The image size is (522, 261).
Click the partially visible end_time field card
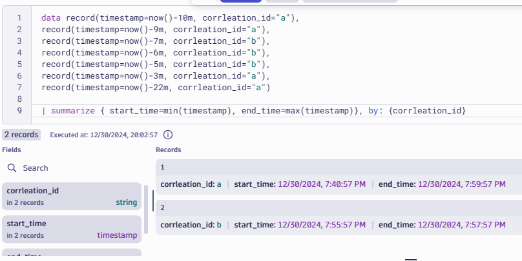pyautogui.click(x=72, y=255)
